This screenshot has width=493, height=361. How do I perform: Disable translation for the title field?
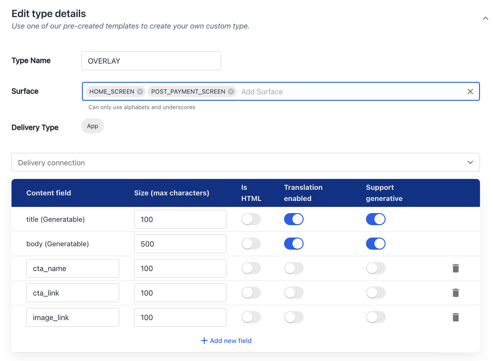tap(293, 219)
